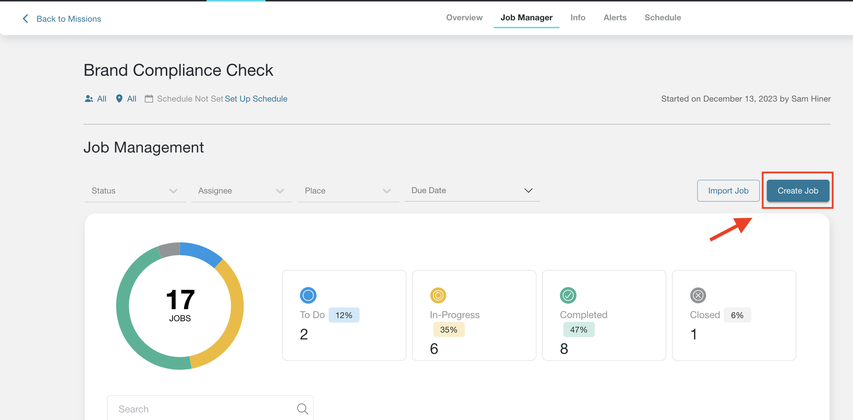Select the Job Manager tab
Image resolution: width=853 pixels, height=420 pixels.
pyautogui.click(x=526, y=18)
